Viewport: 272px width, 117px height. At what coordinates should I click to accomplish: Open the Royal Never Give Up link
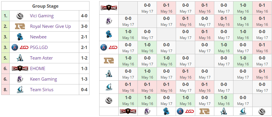click(50, 26)
